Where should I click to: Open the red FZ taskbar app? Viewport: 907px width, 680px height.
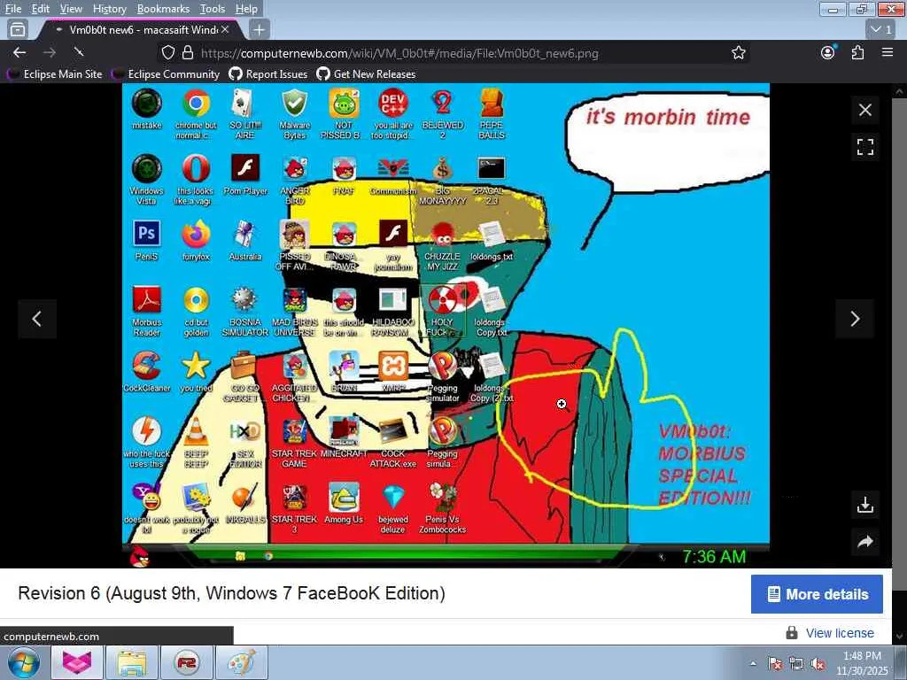[186, 662]
